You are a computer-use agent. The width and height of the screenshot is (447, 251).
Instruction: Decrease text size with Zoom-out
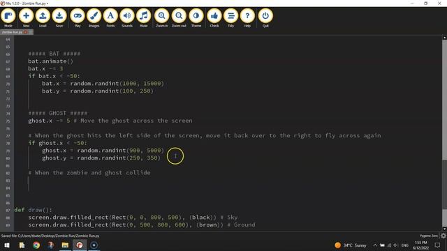point(179,18)
